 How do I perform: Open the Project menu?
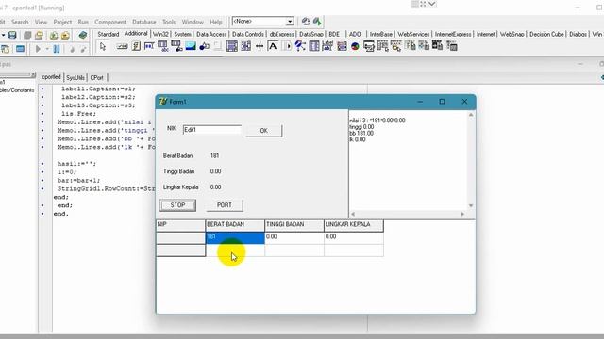click(62, 23)
